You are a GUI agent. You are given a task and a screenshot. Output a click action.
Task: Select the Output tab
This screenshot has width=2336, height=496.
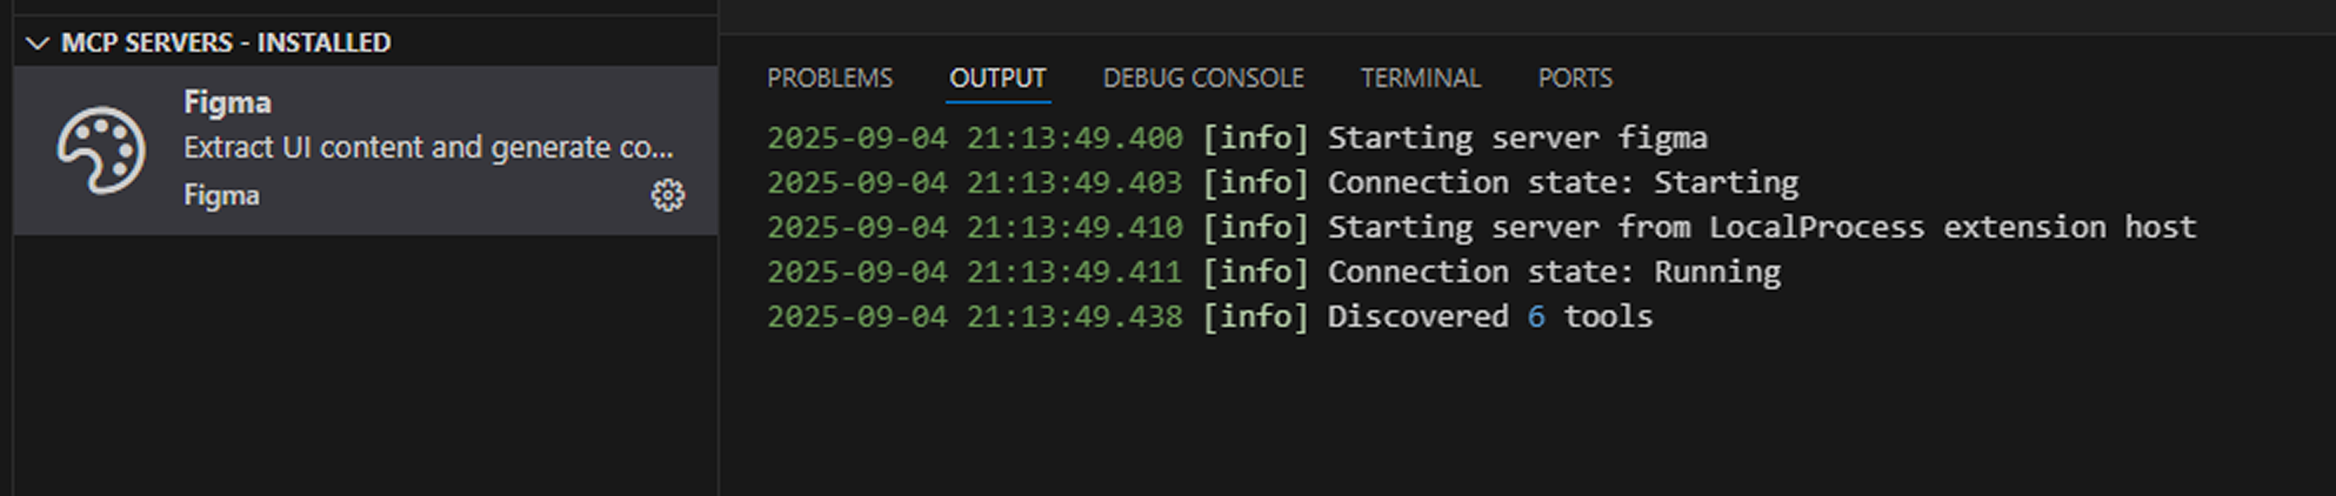997,79
